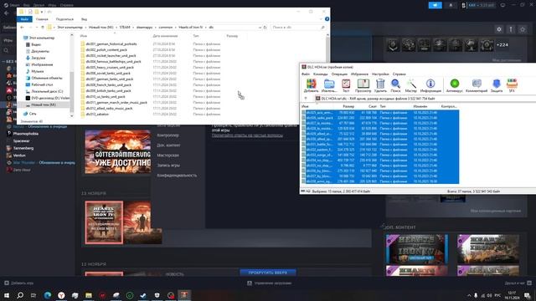Screen dimensions: 536x301
Task: Click the Имя column header in Explorer
Action: coord(84,36)
